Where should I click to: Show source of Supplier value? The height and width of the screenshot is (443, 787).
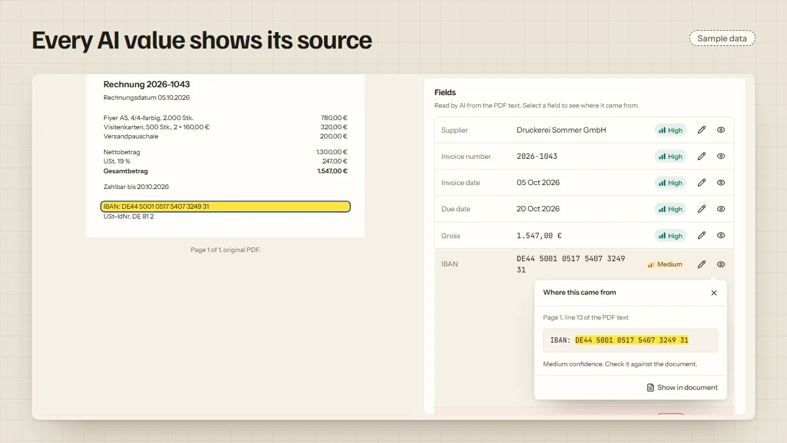(721, 130)
